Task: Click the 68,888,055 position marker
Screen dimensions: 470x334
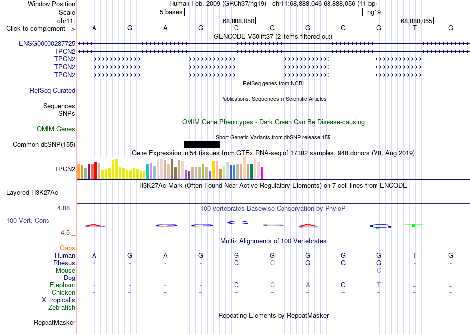Action: pos(417,21)
